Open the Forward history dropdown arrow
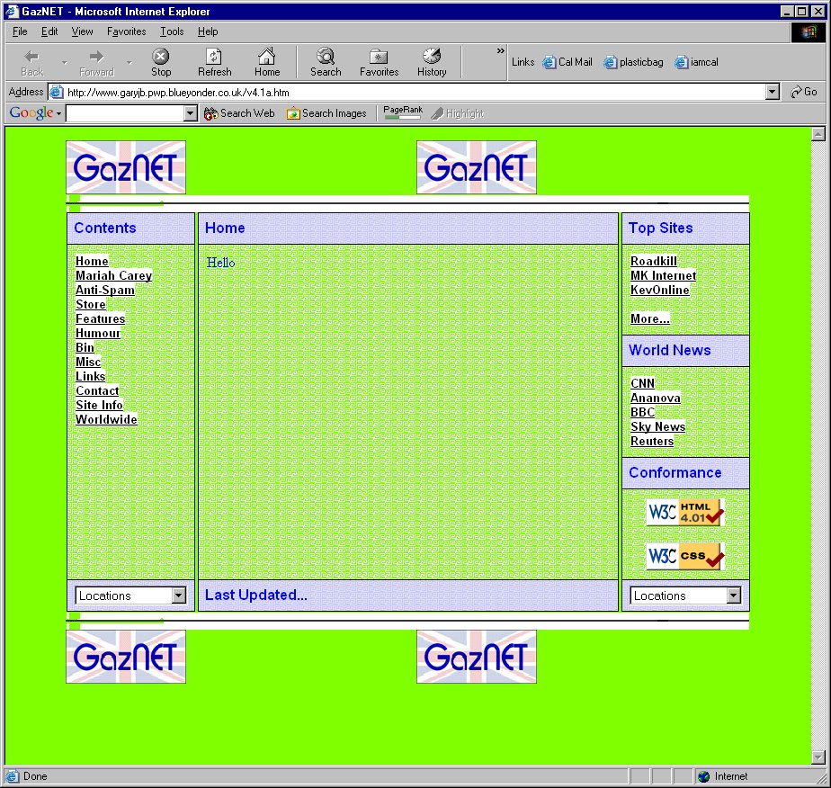Viewport: 831px width, 788px height. click(130, 62)
